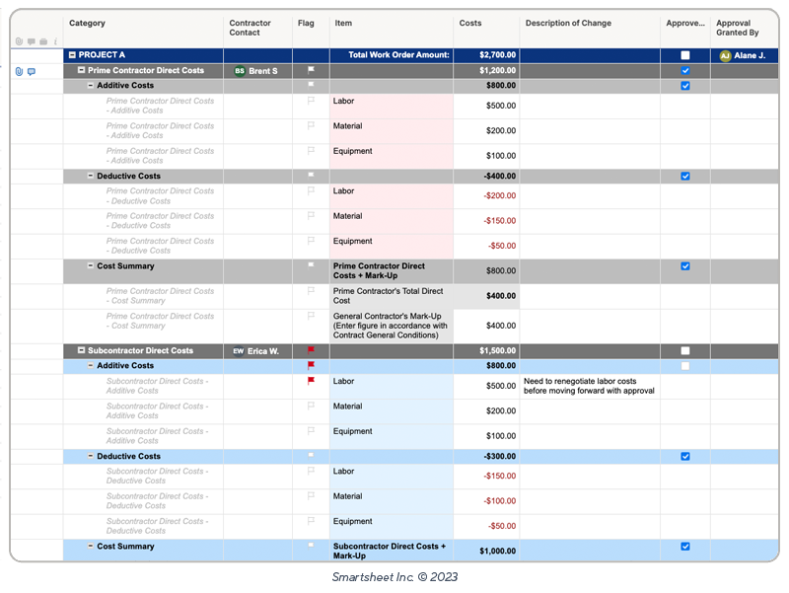This screenshot has width=789, height=593.
Task: Click the attachments column header icon
Action: click(x=19, y=41)
